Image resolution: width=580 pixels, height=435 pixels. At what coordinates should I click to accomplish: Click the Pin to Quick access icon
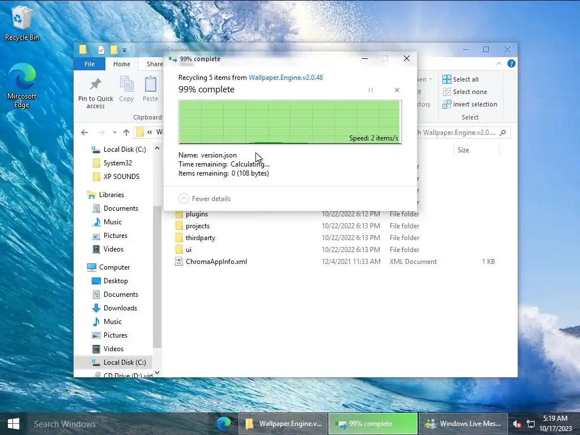pos(95,84)
